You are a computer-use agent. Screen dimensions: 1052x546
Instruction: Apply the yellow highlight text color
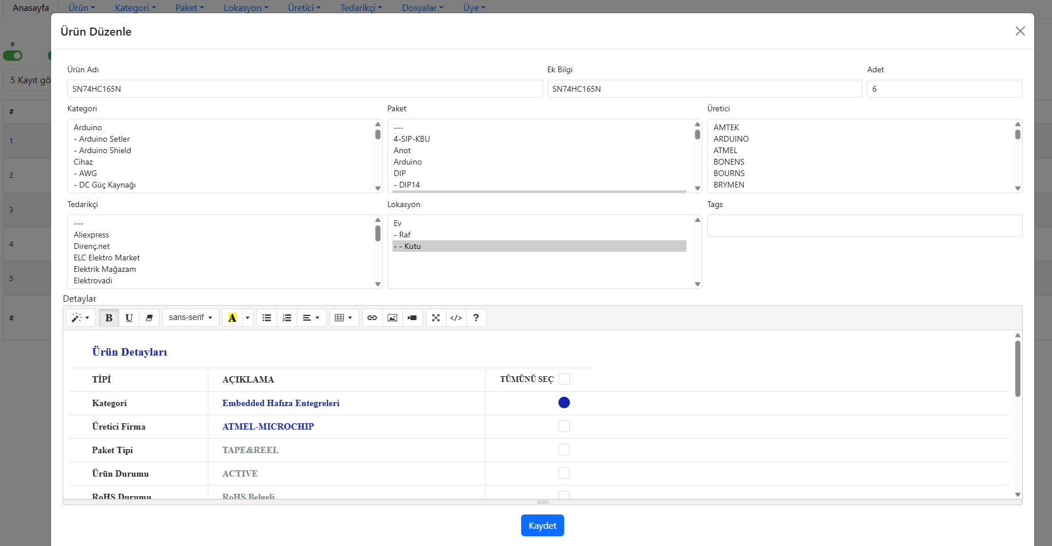232,318
